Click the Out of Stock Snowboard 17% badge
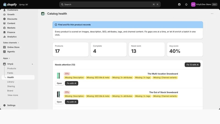Screen dimensions: 220x124 67,92
